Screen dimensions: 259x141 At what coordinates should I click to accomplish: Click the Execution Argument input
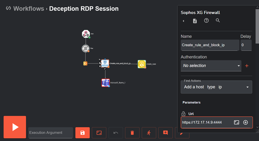pyautogui.click(x=51, y=132)
